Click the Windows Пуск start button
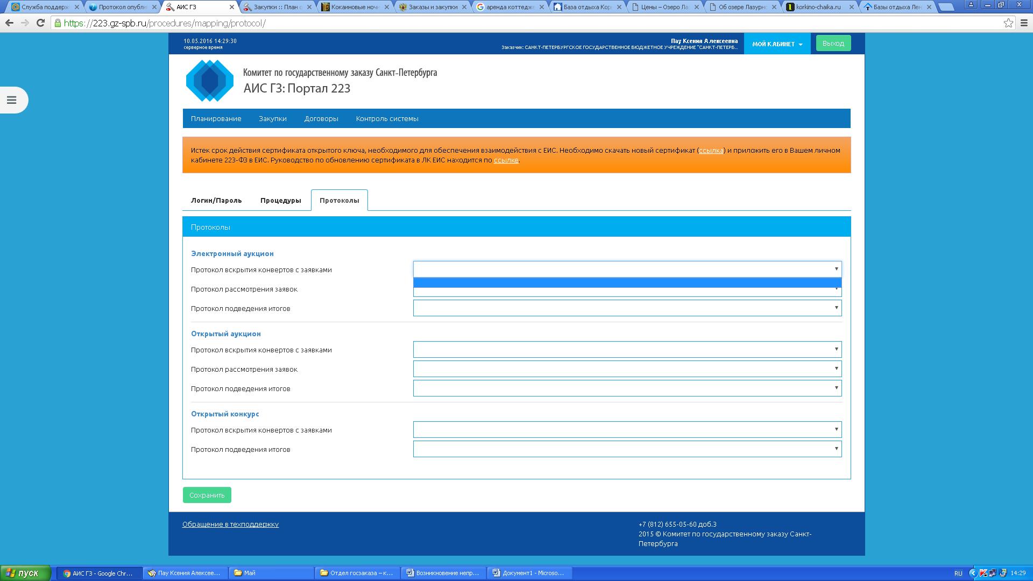 (25, 573)
